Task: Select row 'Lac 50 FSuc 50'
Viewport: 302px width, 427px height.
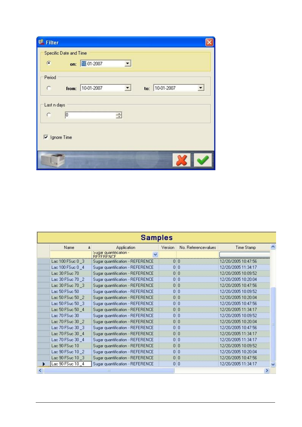Action: 154,291
